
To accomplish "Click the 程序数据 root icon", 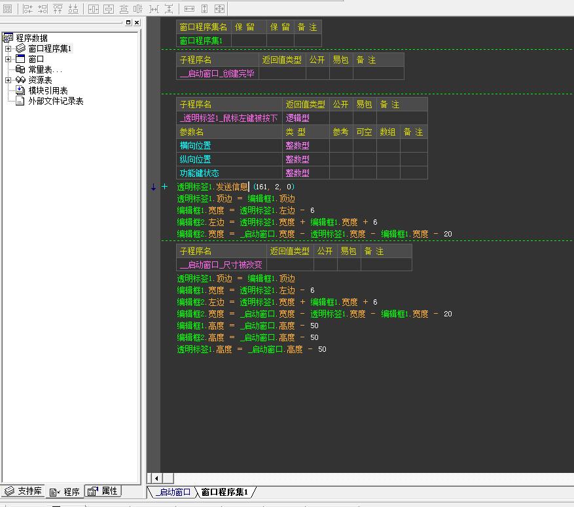I will pyautogui.click(x=8, y=37).
